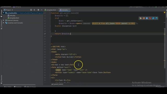This screenshot has height=94, width=167.
Task: Click '<meta charset="UTF-8">' line
Action: (x=66, y=55)
